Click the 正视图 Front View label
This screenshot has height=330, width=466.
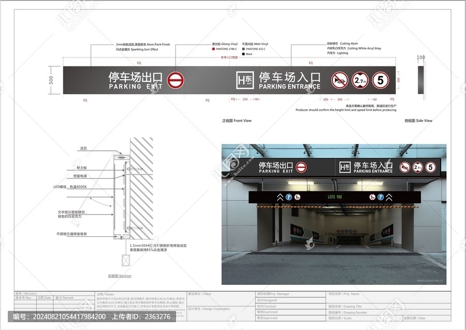(237, 121)
